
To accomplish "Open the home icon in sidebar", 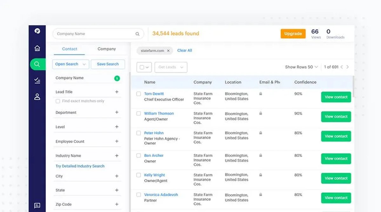I will pos(37,48).
